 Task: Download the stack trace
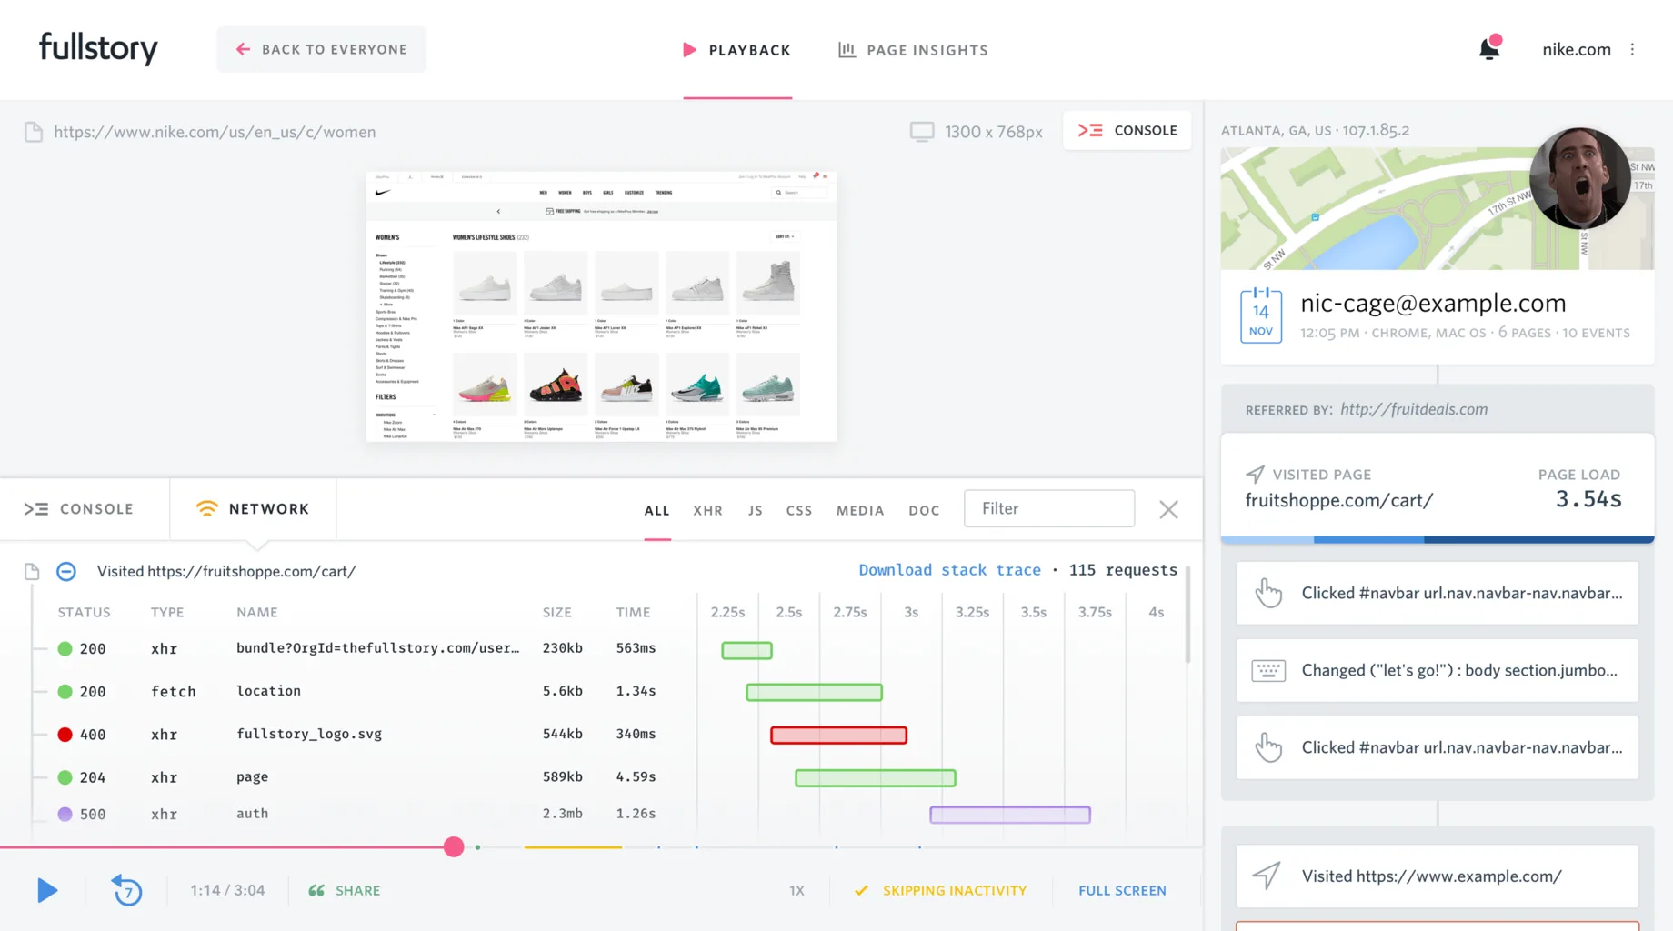(949, 570)
